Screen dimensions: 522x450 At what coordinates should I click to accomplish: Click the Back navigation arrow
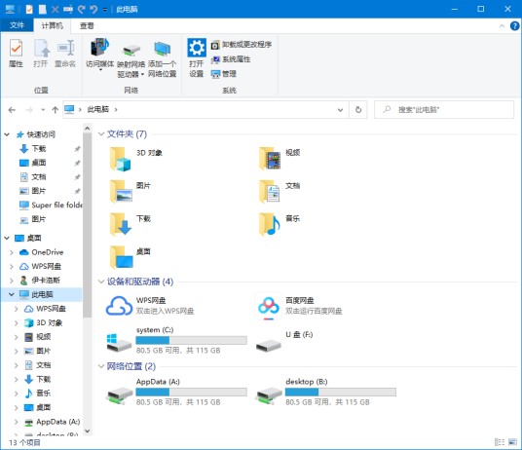(12, 109)
